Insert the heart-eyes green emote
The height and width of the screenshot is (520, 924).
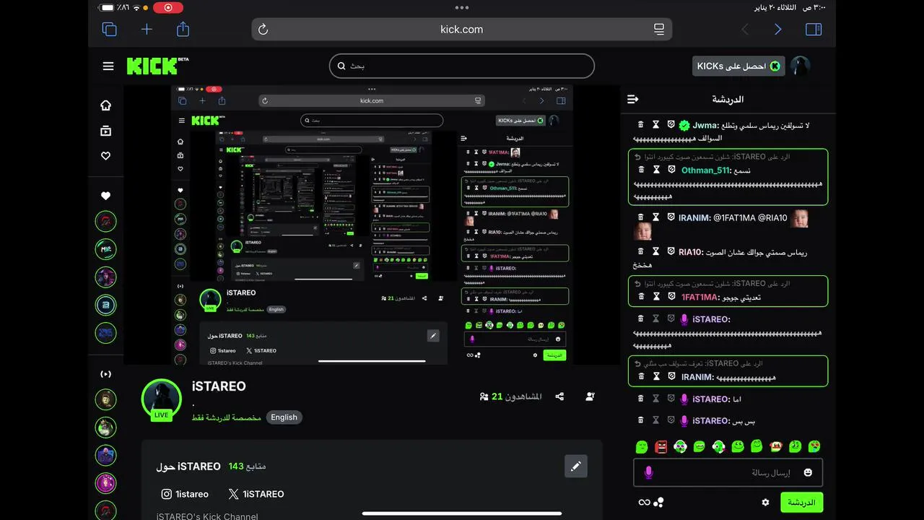click(814, 446)
